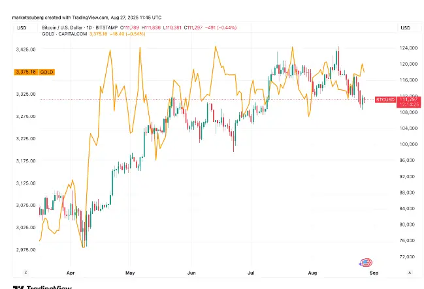Click the A auto-scale button bottom-right
The width and height of the screenshot is (424, 289).
click(x=410, y=273)
